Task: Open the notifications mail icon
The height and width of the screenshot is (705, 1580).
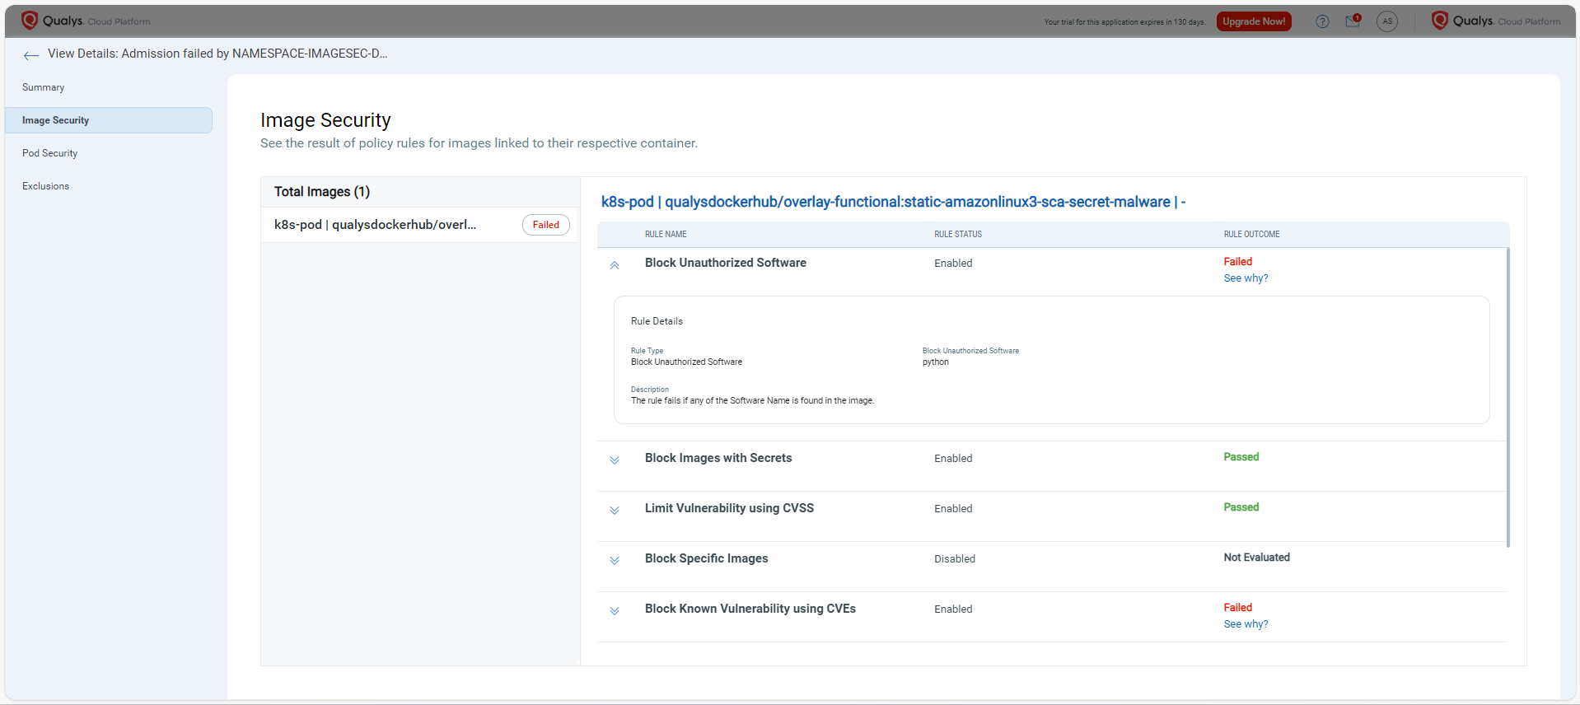Action: tap(1353, 21)
